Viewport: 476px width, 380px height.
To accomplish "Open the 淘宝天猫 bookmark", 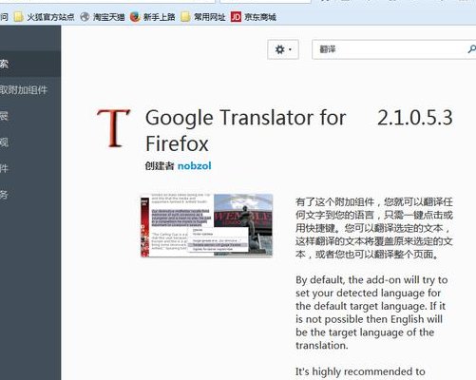I will [x=103, y=17].
